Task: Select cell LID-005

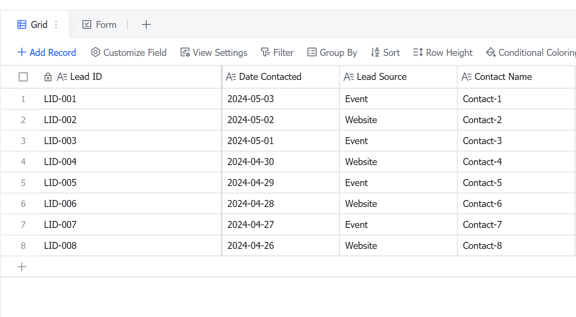Action: (x=130, y=183)
